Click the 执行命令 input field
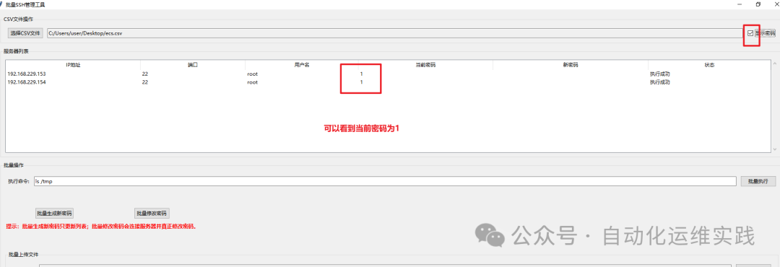The height and width of the screenshot is (267, 780). (x=384, y=181)
